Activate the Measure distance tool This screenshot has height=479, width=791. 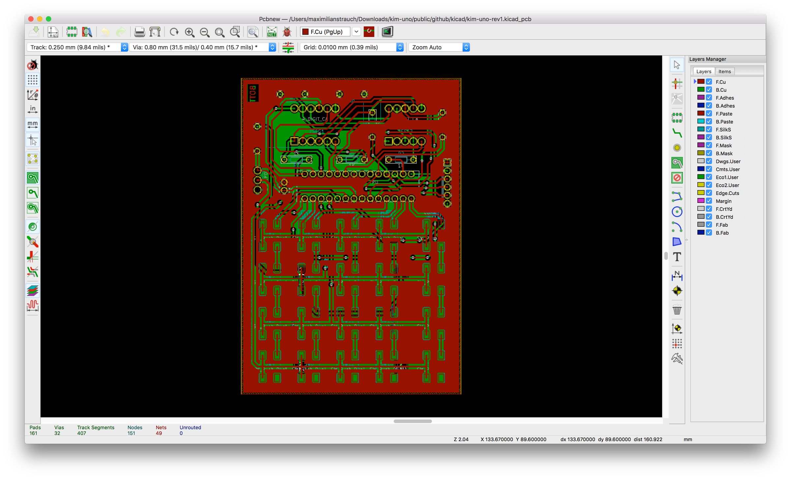coord(677,359)
